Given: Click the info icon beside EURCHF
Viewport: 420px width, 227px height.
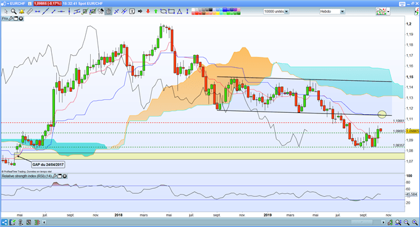Looking at the screenshot, I should pos(30,4).
